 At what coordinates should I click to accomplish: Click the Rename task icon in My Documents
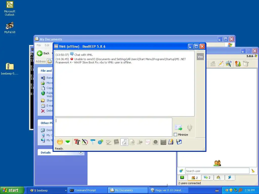tap(43, 78)
